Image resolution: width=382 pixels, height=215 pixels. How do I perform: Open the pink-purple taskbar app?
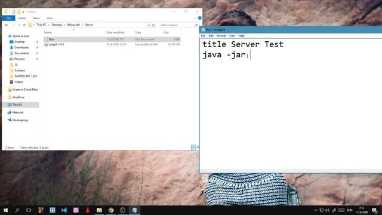(76, 210)
